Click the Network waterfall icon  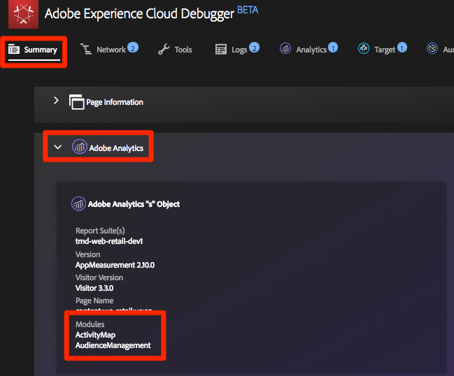pos(86,49)
